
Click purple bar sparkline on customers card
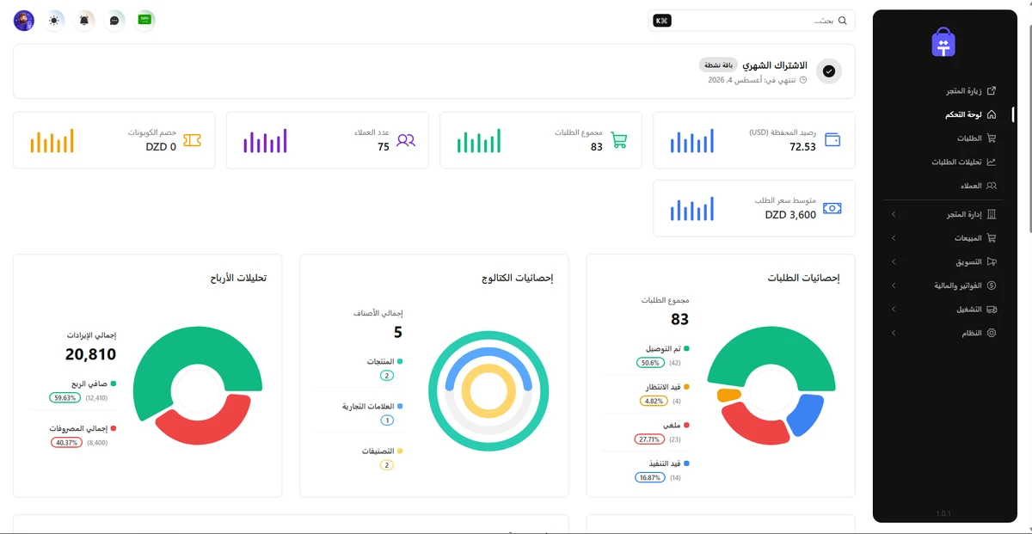point(265,141)
